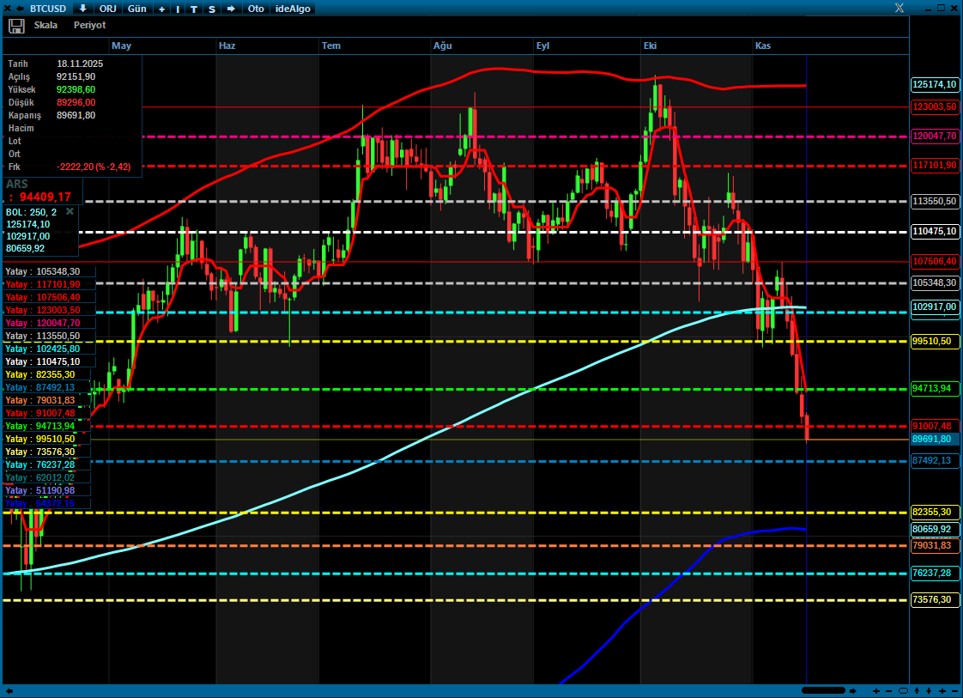Open the BTCUSD symbol selector

pyautogui.click(x=48, y=9)
